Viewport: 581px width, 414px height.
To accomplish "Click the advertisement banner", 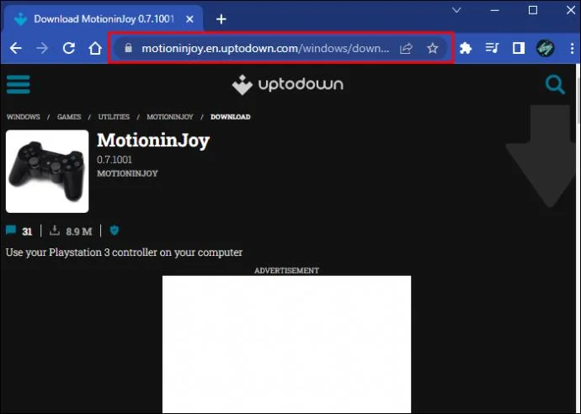I will click(x=286, y=344).
